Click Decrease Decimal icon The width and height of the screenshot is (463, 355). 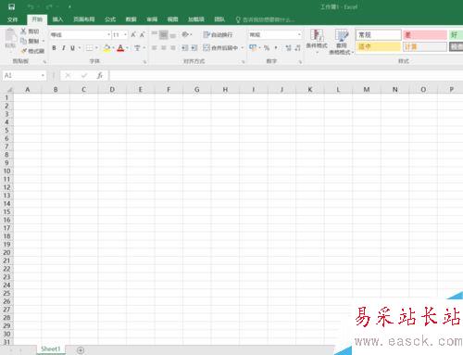297,48
